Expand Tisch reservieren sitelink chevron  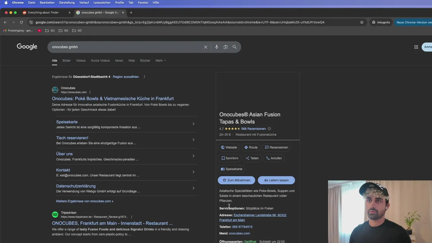pos(193,140)
